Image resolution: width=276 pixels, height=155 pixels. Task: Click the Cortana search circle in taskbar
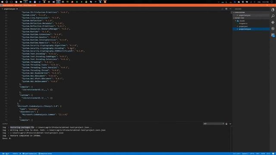pos(7,2)
